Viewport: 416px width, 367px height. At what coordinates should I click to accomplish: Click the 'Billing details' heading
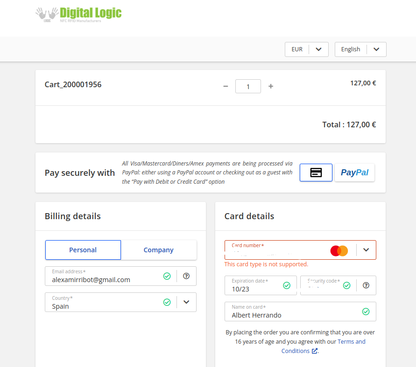73,216
